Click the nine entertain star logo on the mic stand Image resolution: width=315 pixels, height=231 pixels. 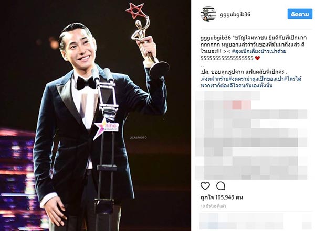tap(107, 128)
